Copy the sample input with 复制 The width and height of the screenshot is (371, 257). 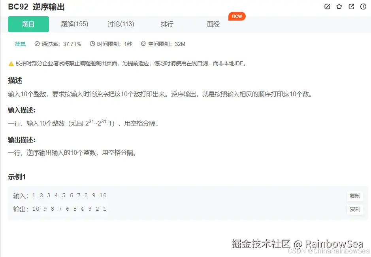(x=355, y=196)
